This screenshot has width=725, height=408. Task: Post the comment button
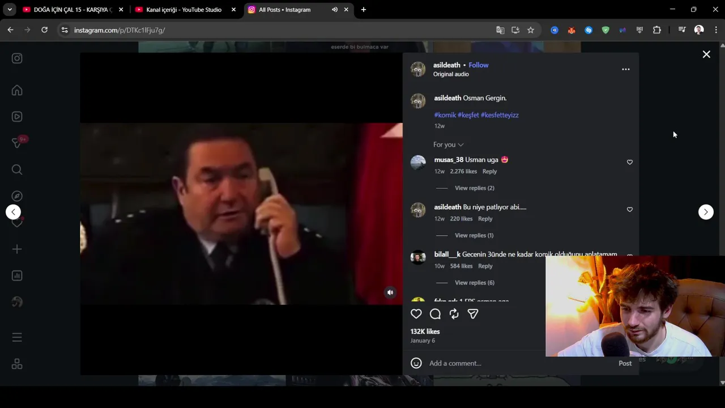625,363
